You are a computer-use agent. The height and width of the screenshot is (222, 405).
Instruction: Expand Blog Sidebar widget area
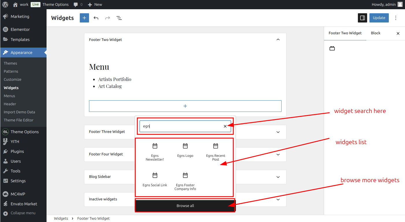[278, 177]
